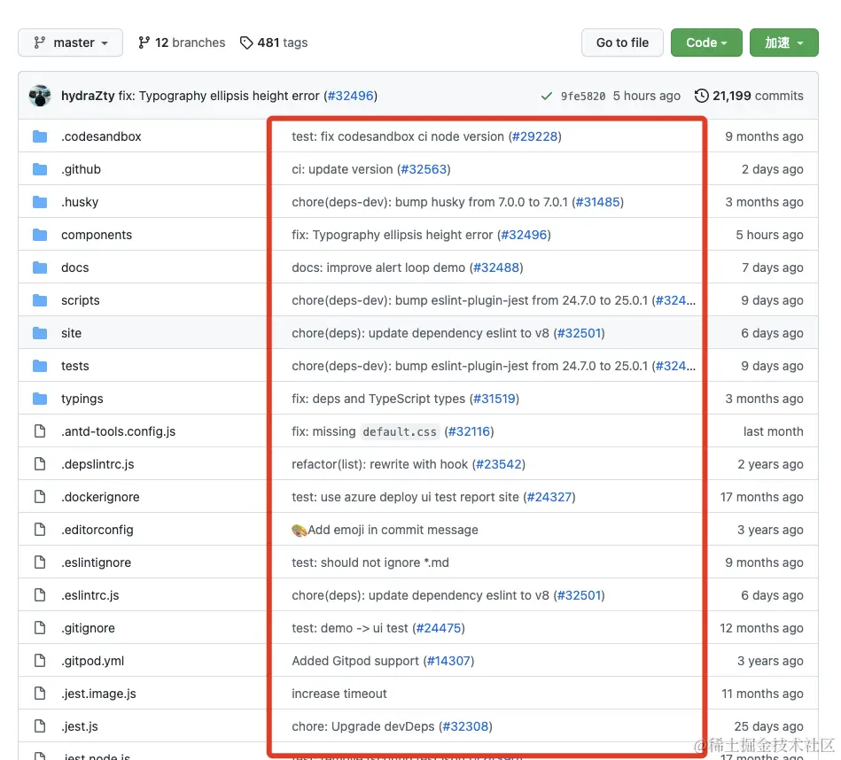This screenshot has height=760, width=841.
Task: Click the typings folder icon
Action: point(40,399)
